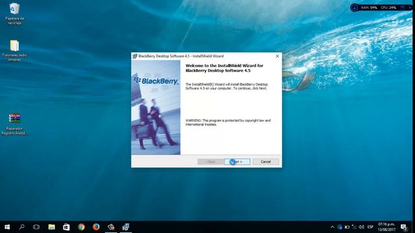Viewport: 415px width, 233px height.
Task: Launch Firefox from the taskbar
Action: (x=96, y=227)
